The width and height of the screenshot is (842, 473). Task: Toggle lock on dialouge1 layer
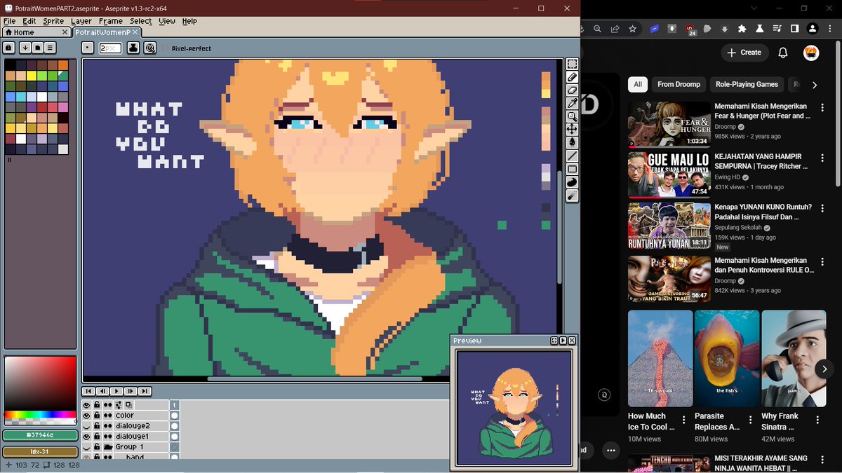point(98,436)
